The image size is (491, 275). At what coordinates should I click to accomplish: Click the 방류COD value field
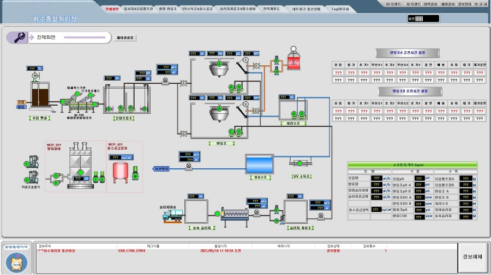pyautogui.click(x=420, y=216)
